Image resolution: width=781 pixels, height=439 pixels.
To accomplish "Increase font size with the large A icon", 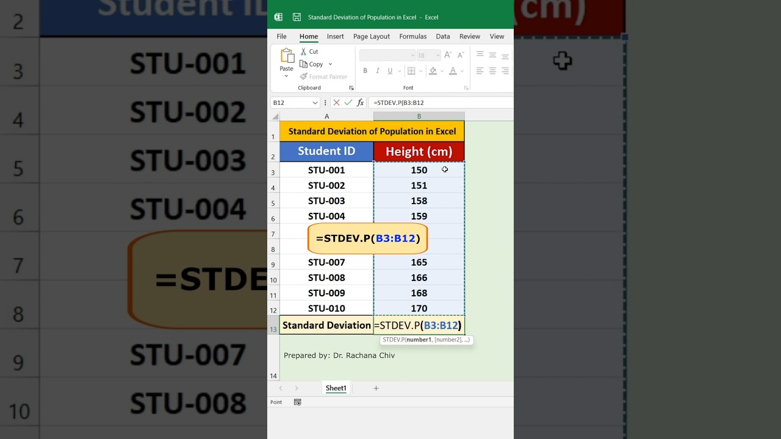I will [447, 55].
